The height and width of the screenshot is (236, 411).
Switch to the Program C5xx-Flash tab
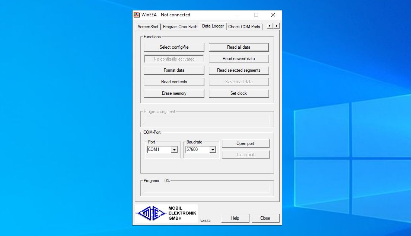181,26
